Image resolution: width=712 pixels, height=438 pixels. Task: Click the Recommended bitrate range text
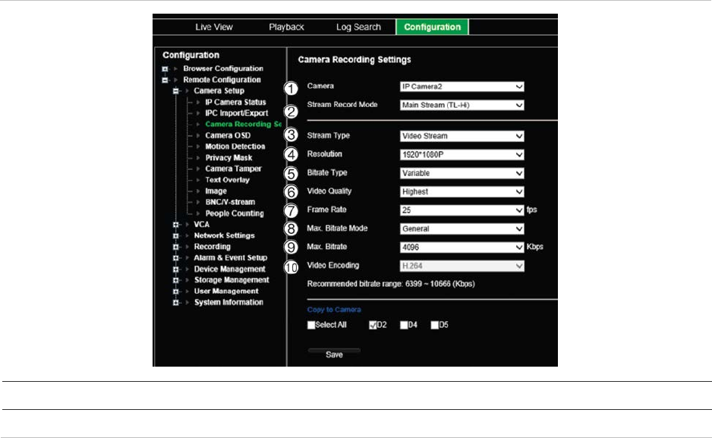tap(391, 284)
